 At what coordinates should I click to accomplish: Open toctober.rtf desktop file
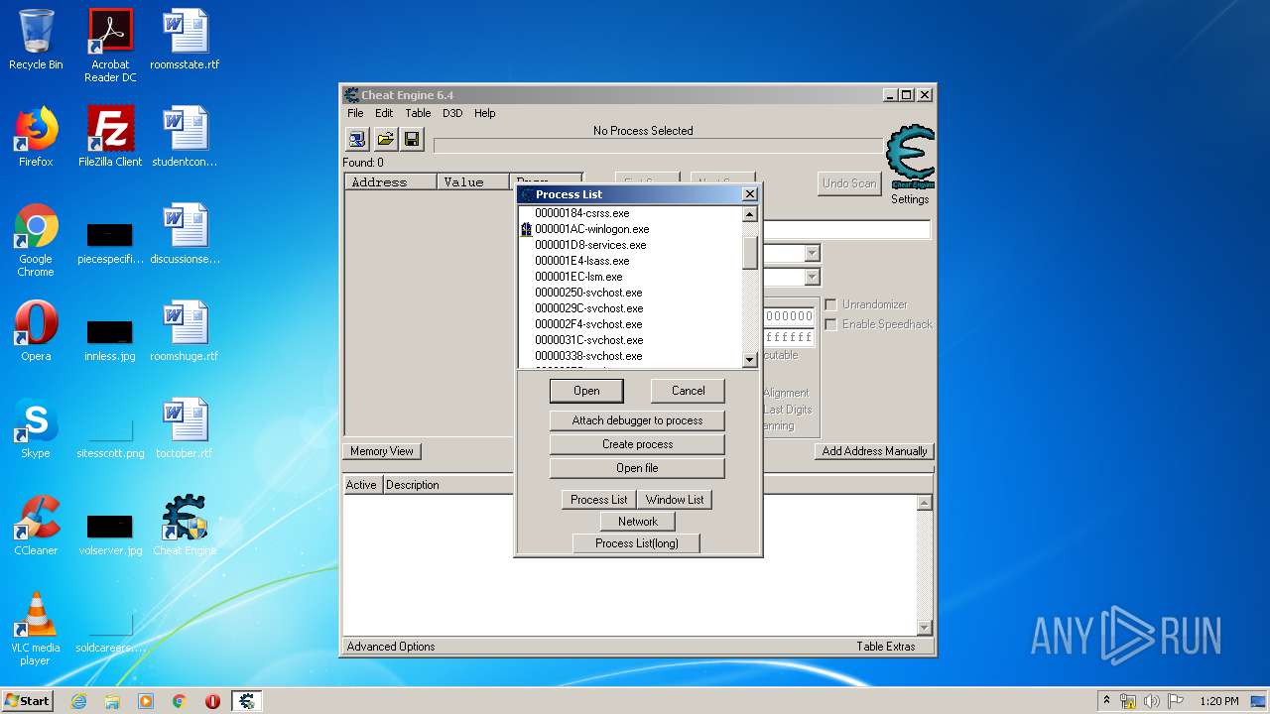click(x=185, y=428)
